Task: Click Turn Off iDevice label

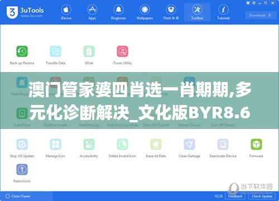Action: 223,125
